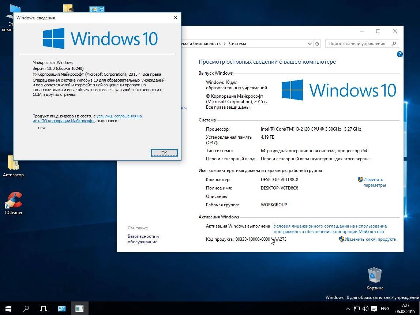420x315 pixels.
Task: Select the Система breadcrumb item
Action: coord(237,44)
